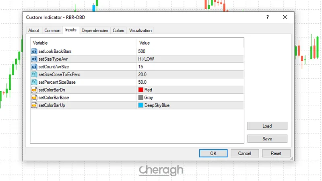322x181 pixels.
Task: Select the HI/LOW value of setSizeTypeAvr
Action: pyautogui.click(x=146, y=59)
